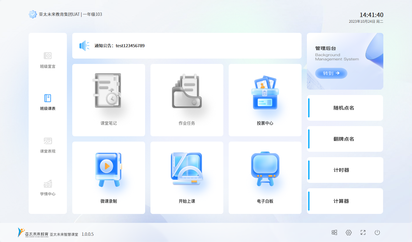
Task: Click the 课堂表现 label
Action: 48,151
